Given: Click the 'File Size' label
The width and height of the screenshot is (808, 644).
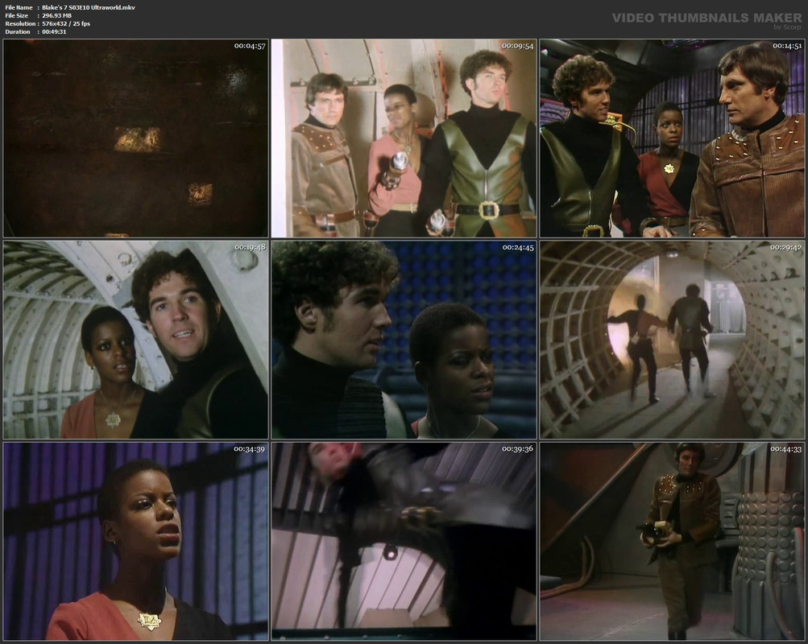Looking at the screenshot, I should click(x=16, y=15).
